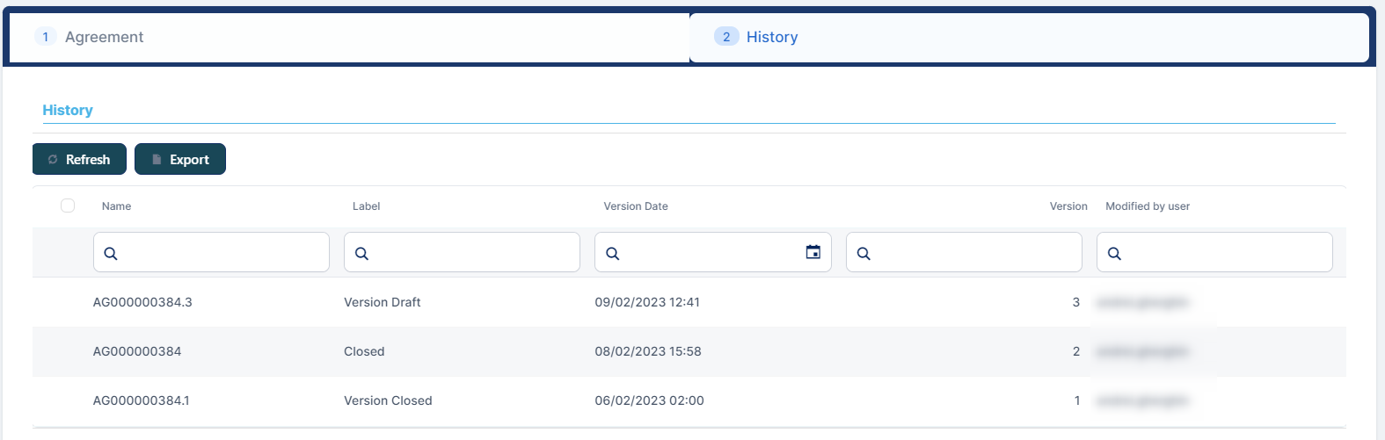Select the AG000000384.1 Version Closed row
This screenshot has height=440, width=1385.
click(528, 400)
